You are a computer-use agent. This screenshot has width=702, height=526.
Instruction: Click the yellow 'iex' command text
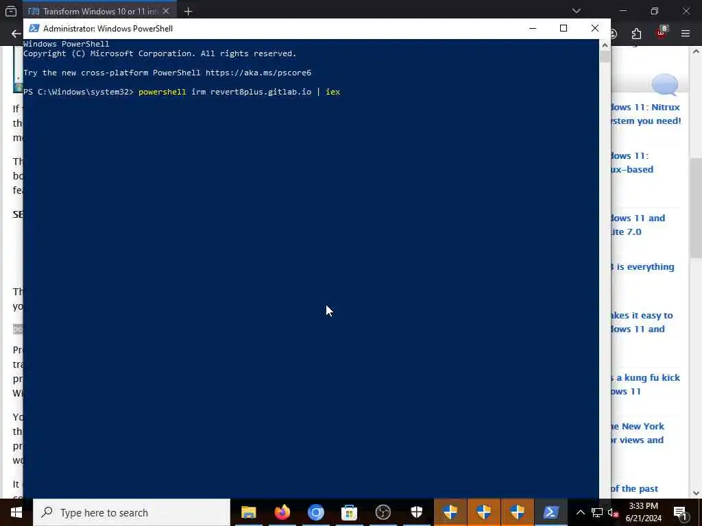click(332, 92)
